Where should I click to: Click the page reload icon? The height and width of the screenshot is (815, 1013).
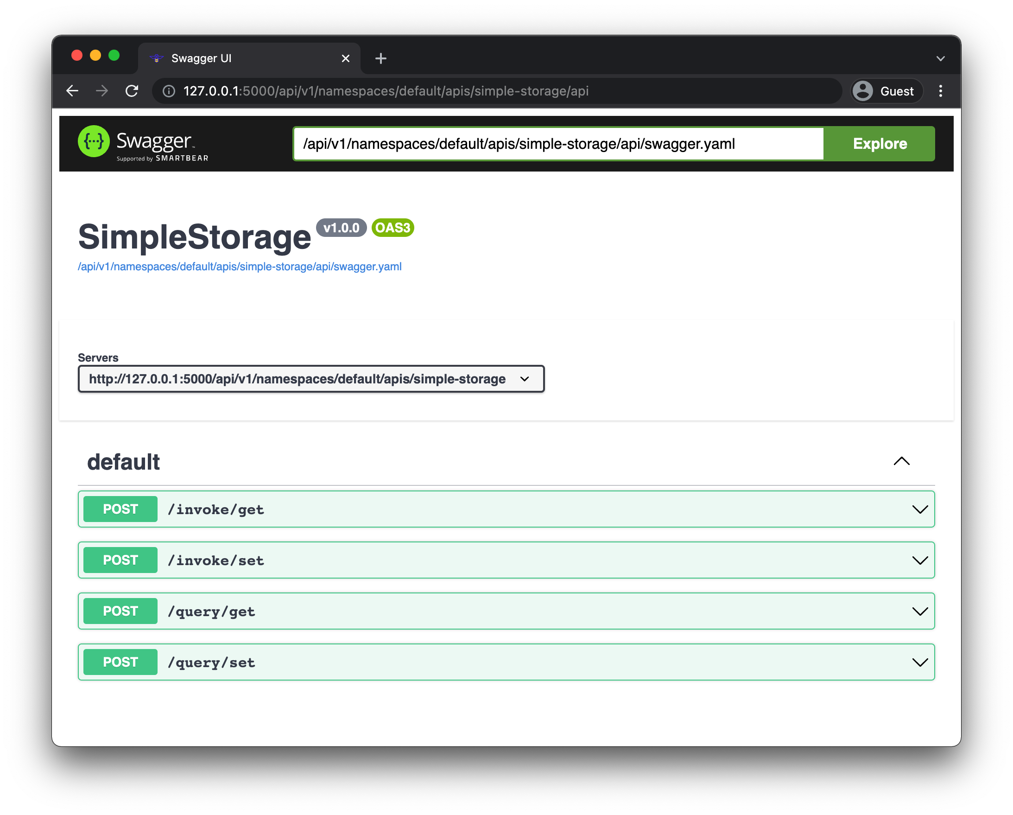coord(132,91)
